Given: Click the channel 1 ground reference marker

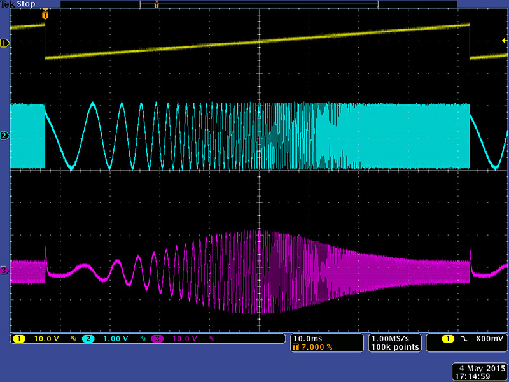Looking at the screenshot, I should [5, 43].
